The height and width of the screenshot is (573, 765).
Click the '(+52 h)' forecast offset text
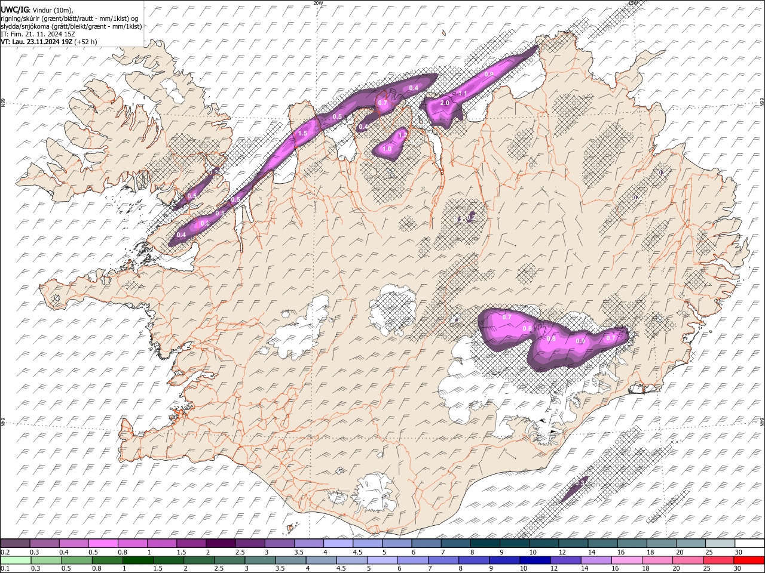click(x=86, y=42)
